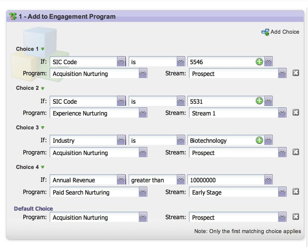Toggle the Choice 3 green triangle

click(x=43, y=128)
